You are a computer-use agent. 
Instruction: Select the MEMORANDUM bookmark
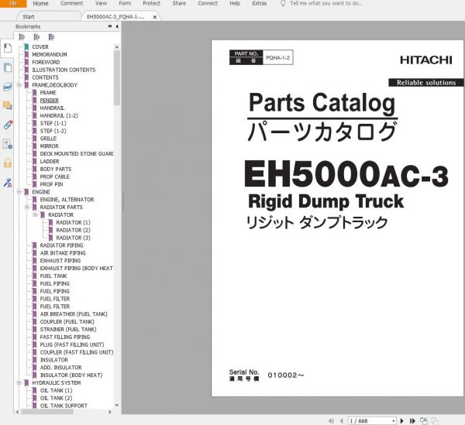point(50,55)
